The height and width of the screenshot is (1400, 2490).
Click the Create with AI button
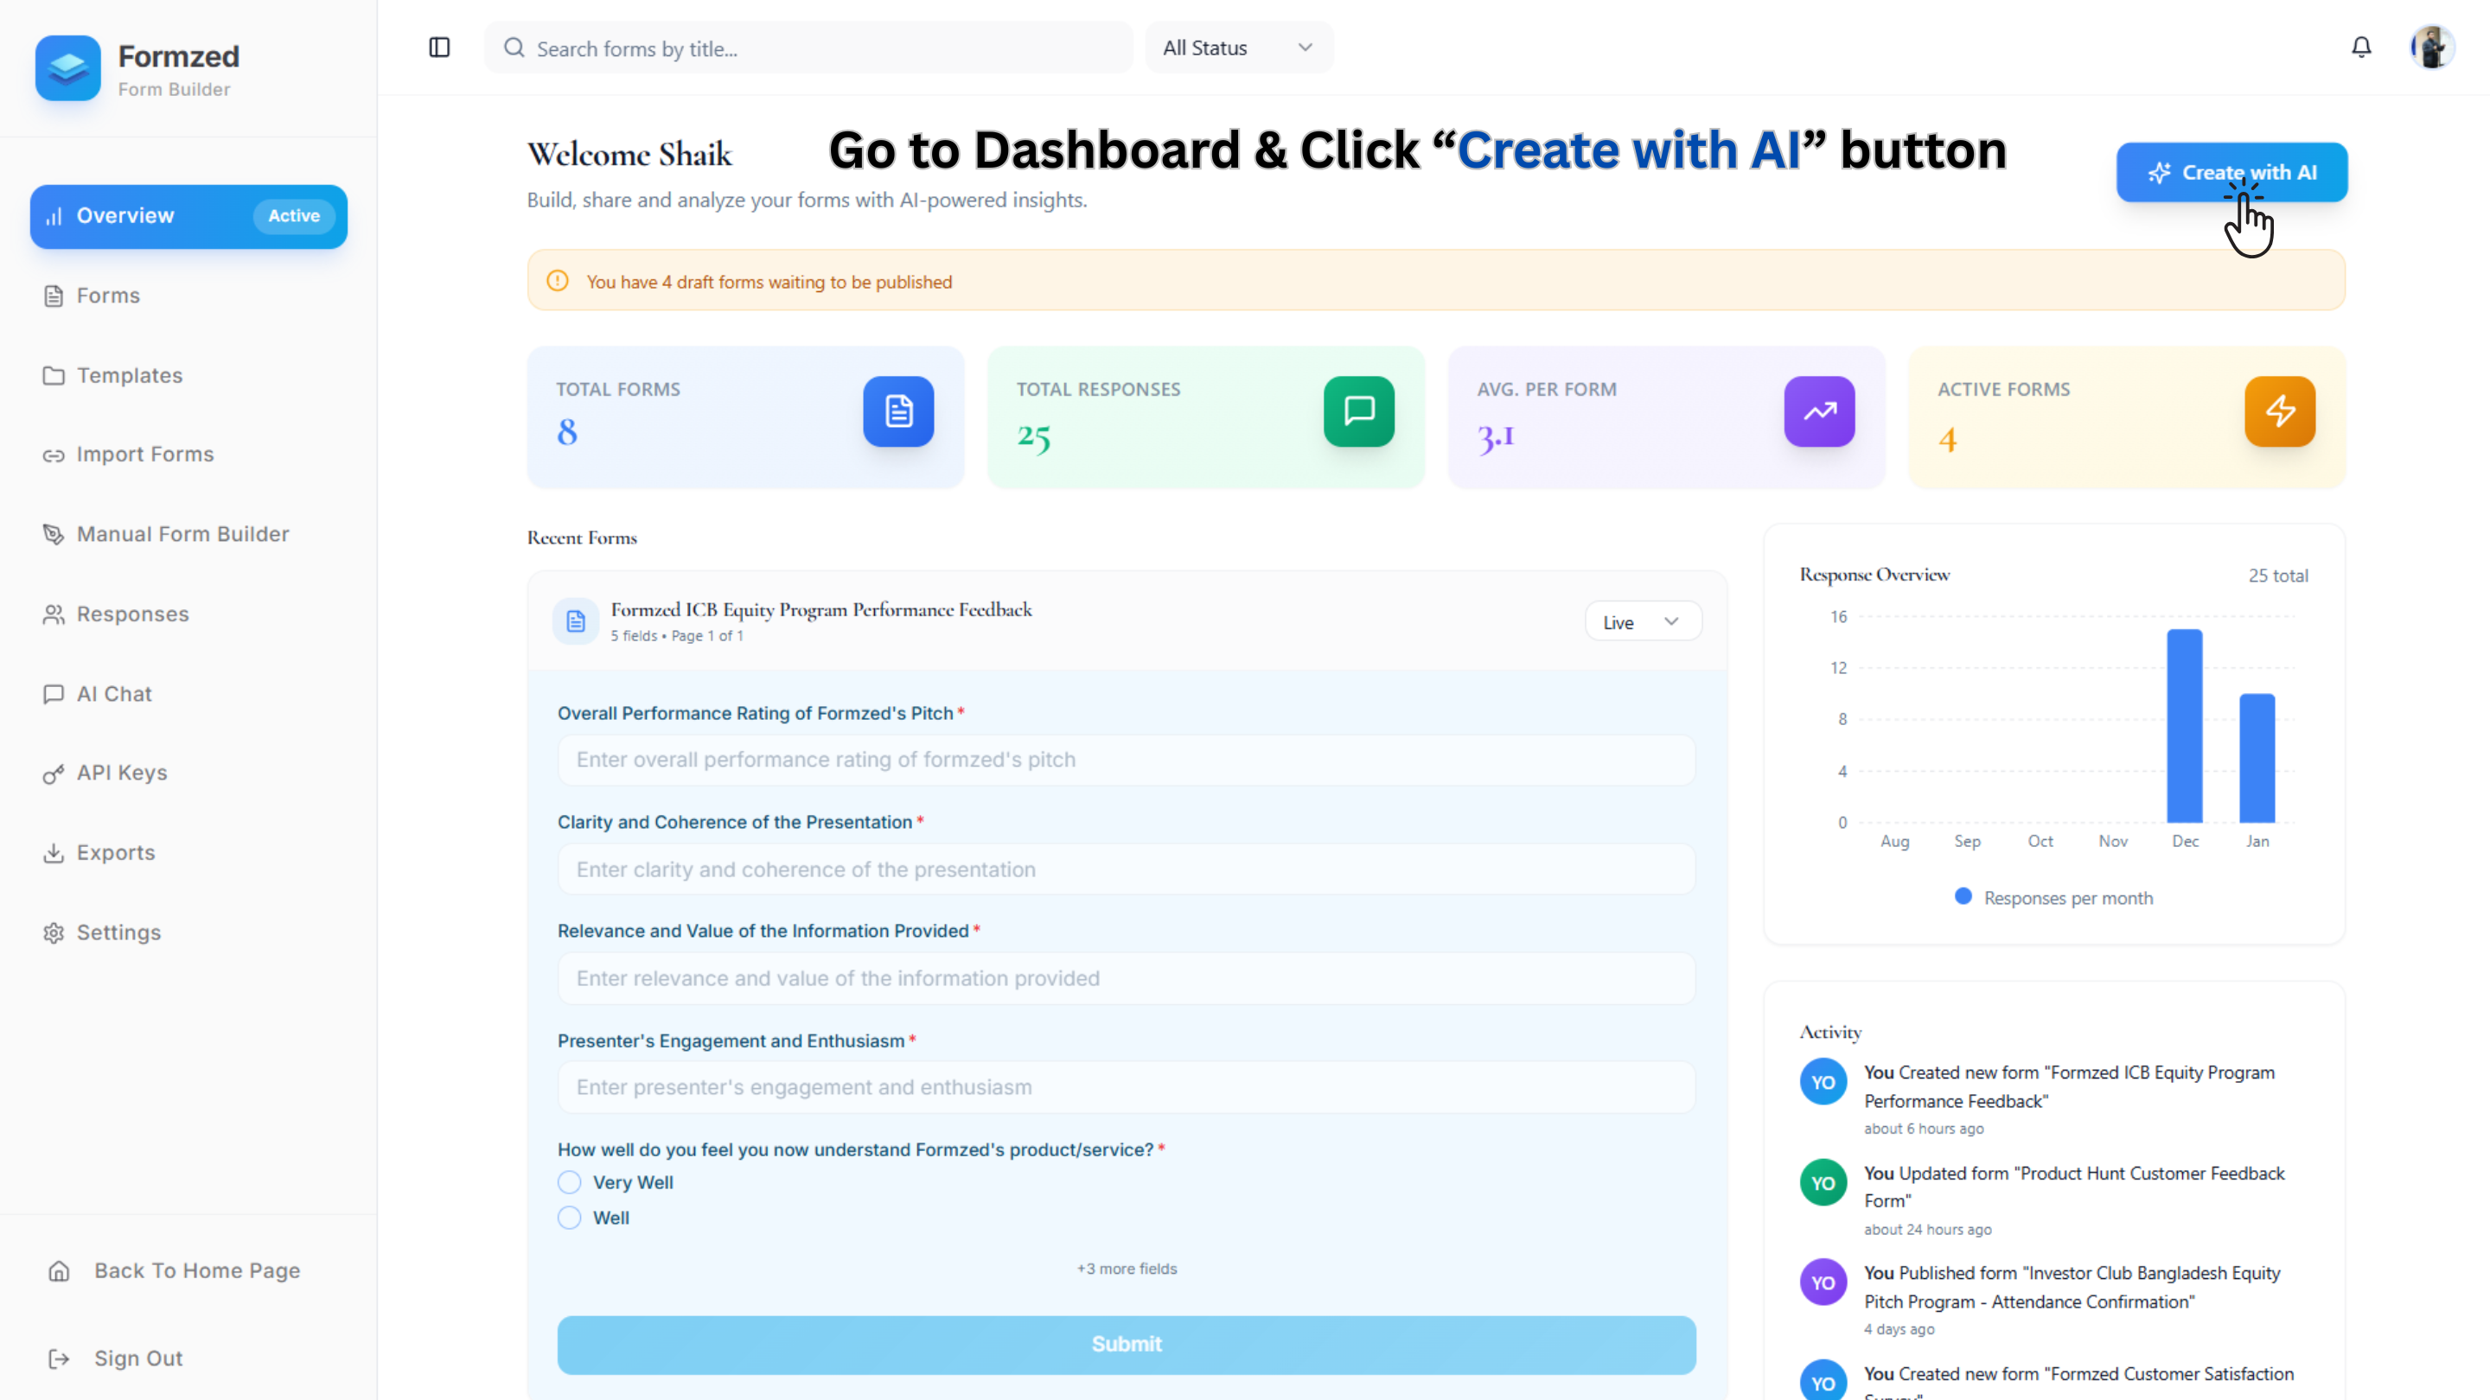[x=2231, y=172]
